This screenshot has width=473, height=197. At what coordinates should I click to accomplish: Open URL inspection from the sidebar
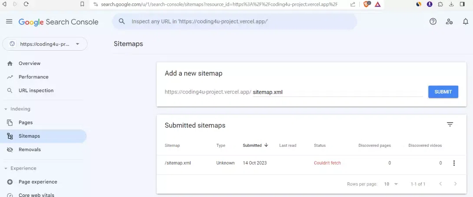36,90
